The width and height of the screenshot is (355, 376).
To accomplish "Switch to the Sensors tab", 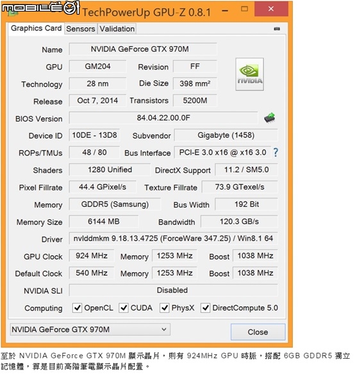I will [81, 29].
